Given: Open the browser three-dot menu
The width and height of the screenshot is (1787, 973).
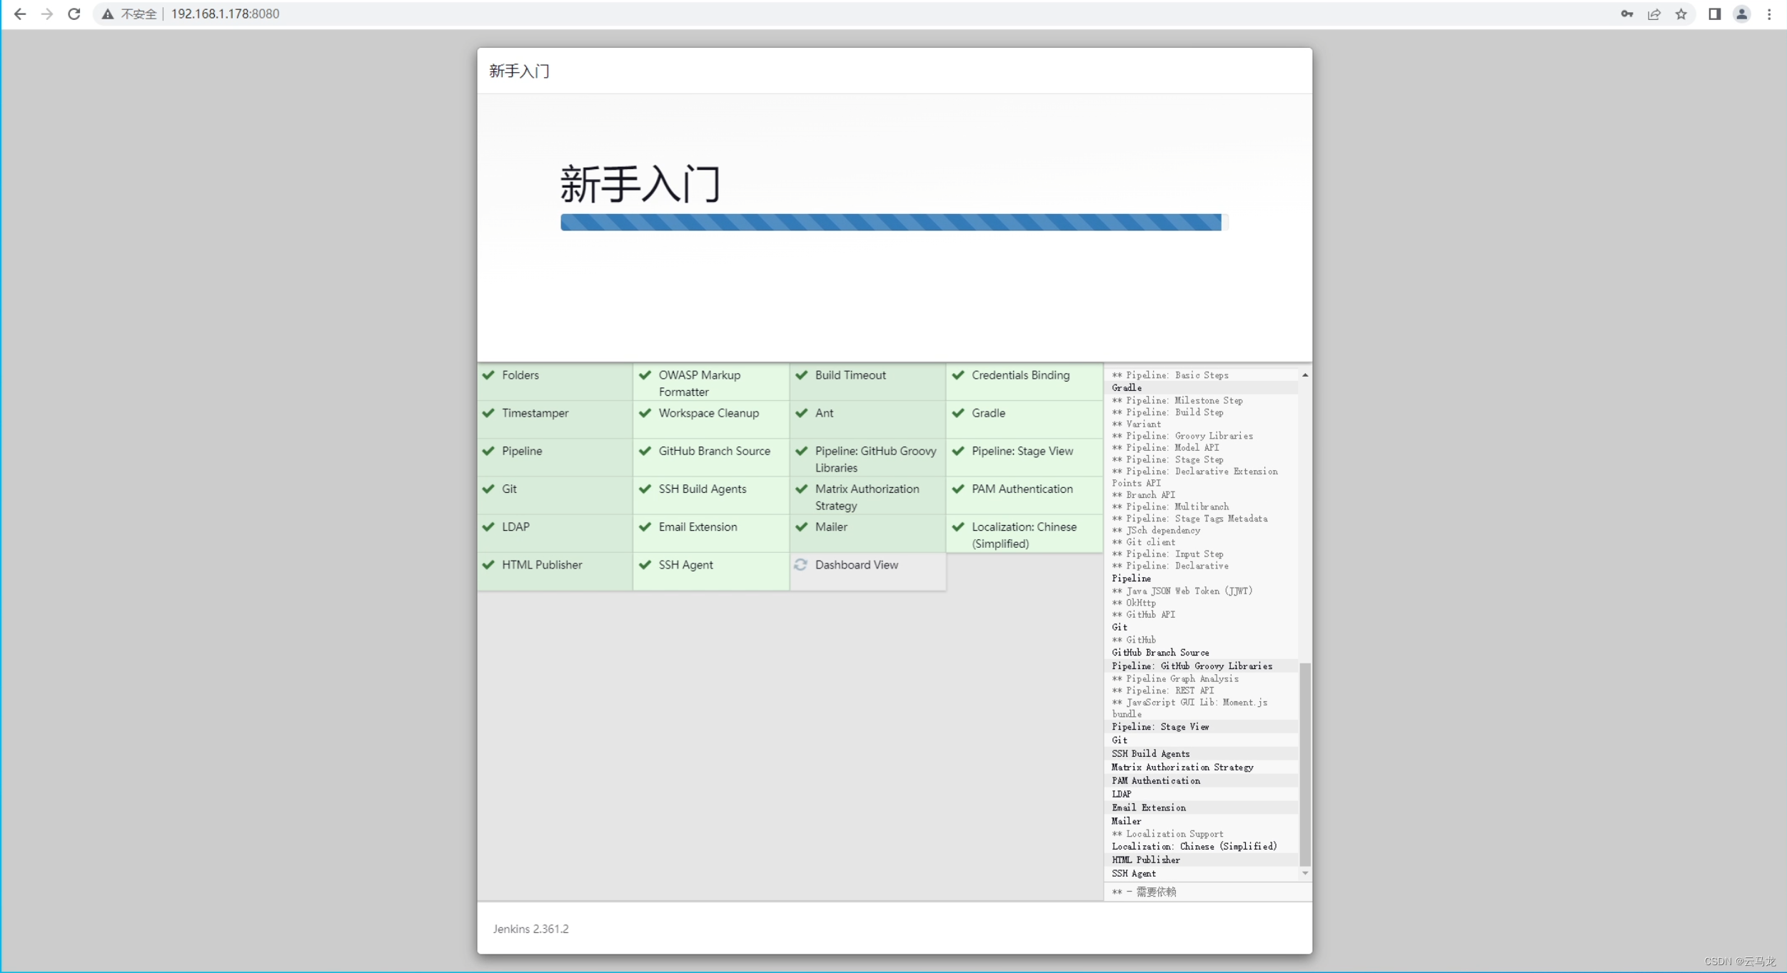Looking at the screenshot, I should (x=1768, y=14).
